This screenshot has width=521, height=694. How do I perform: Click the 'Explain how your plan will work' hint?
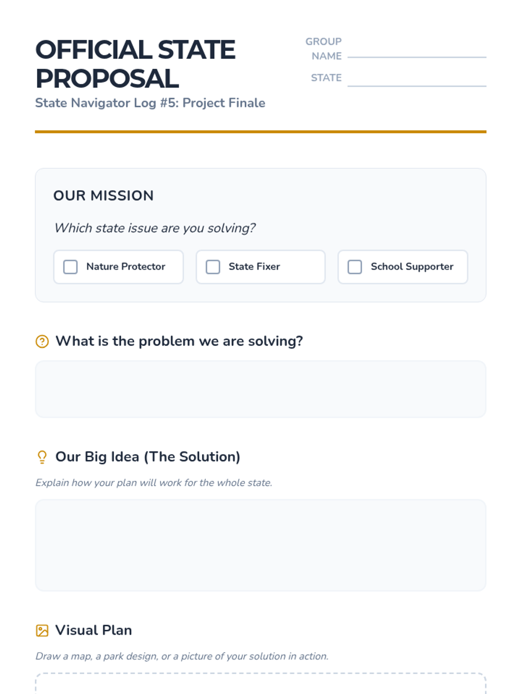[154, 483]
